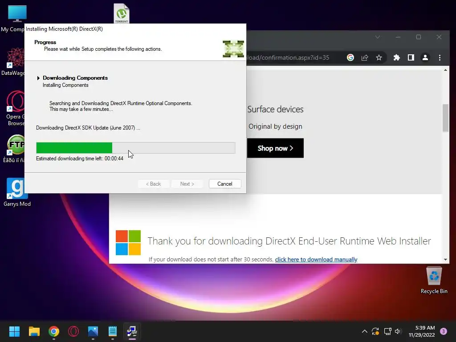This screenshot has height=342, width=456.
Task: Open Chrome tab search chevron
Action: click(x=378, y=37)
